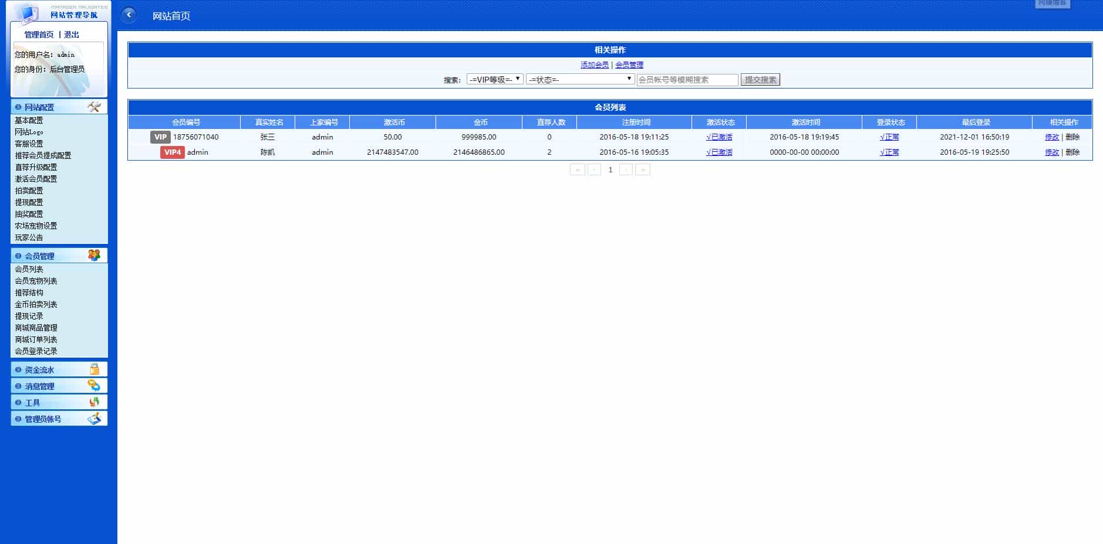Open 会员登录记录
The width and height of the screenshot is (1103, 544).
(36, 351)
